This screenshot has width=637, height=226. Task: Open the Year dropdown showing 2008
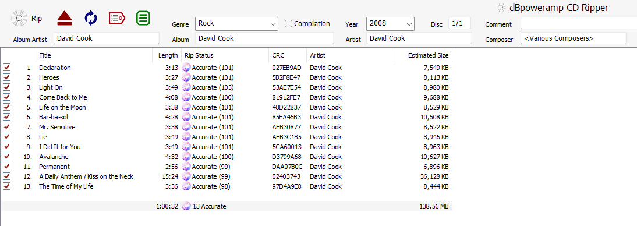[x=390, y=24]
